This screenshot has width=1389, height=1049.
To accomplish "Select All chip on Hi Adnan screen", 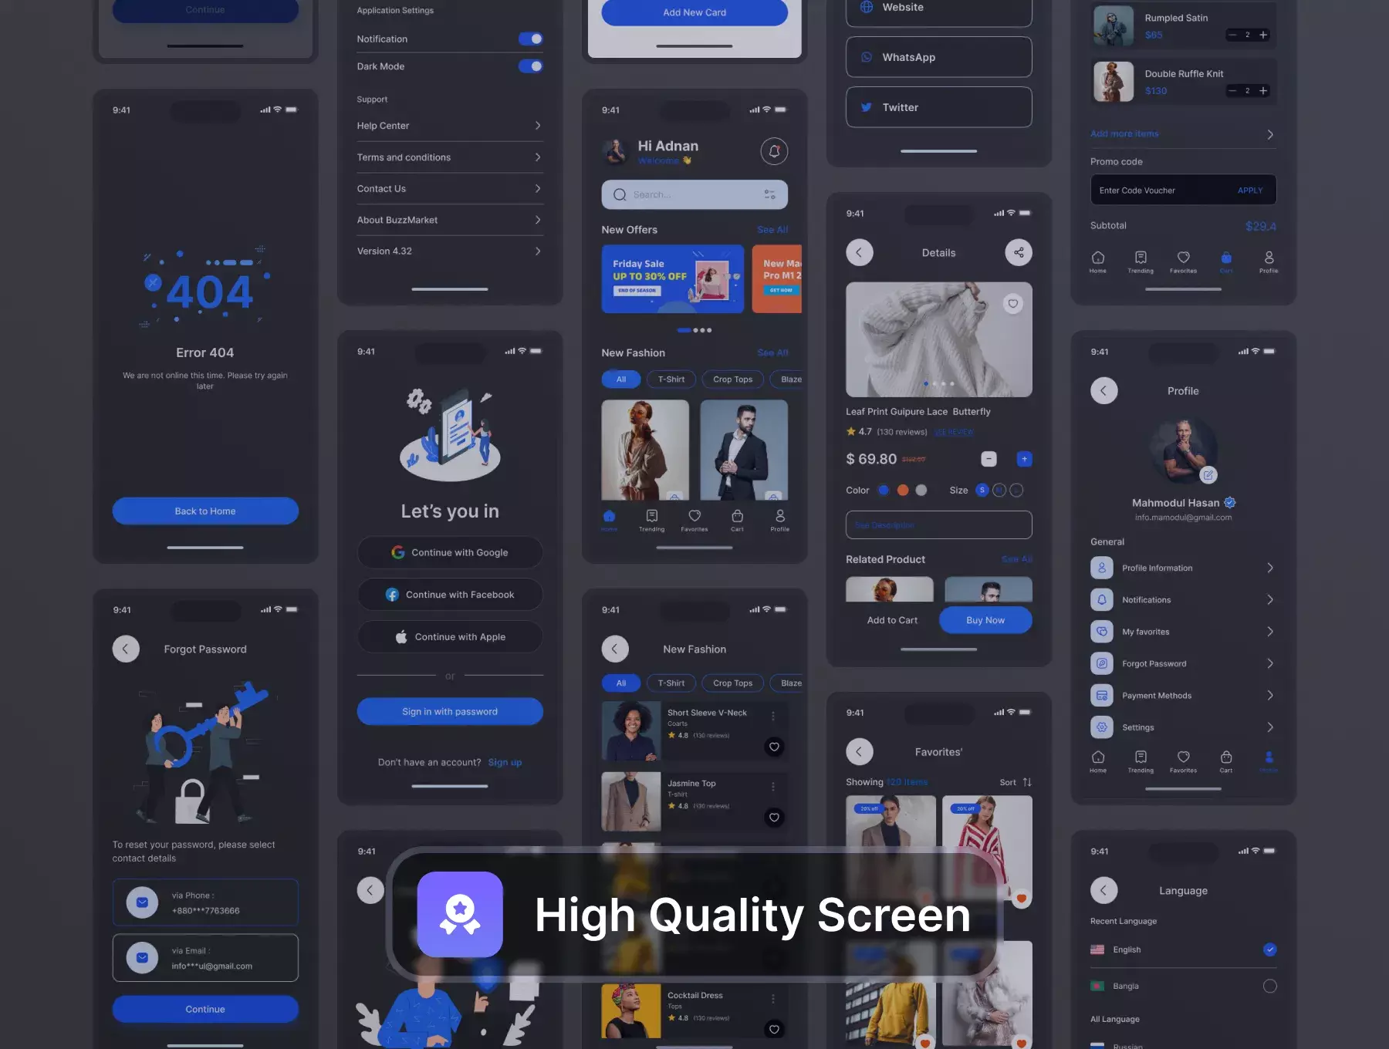I will 621,379.
